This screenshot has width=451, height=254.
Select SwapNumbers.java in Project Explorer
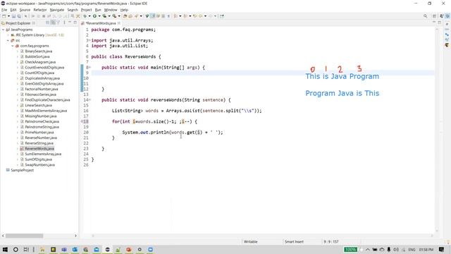(39, 165)
